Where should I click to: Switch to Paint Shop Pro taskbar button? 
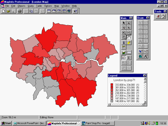tap(98, 123)
